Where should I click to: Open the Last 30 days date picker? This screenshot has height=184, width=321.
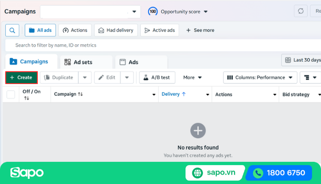coord(301,60)
